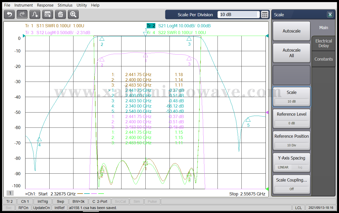Open the Stimulus menu

coord(65,5)
